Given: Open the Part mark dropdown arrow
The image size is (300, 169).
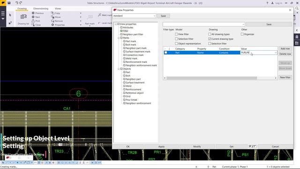Looking at the screenshot, I should tap(90, 26).
